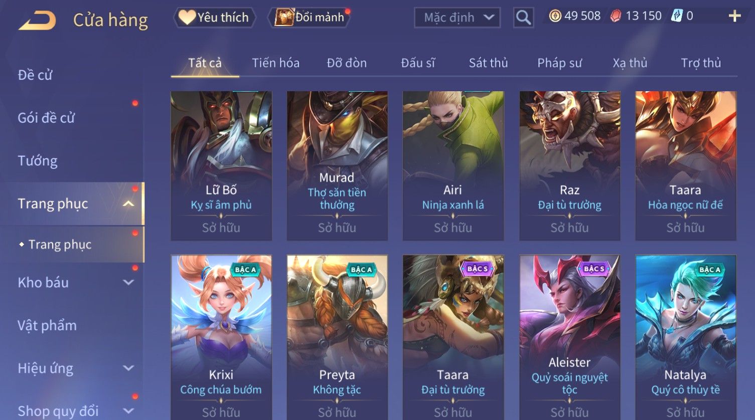Switch to the Tiến hóa tab
This screenshot has height=420, width=755.
(x=275, y=63)
